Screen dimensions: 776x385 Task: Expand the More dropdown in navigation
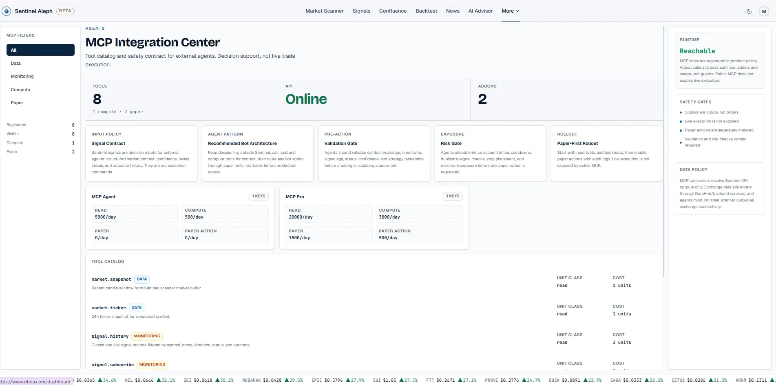[x=511, y=11]
